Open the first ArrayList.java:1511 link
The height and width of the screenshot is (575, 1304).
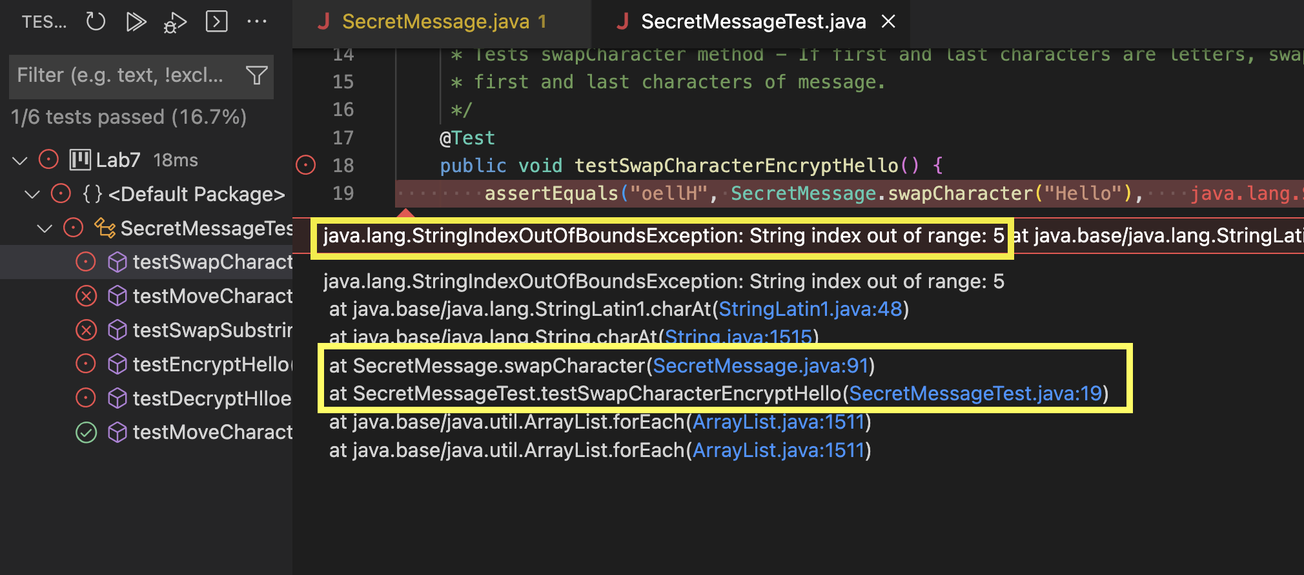pos(778,422)
